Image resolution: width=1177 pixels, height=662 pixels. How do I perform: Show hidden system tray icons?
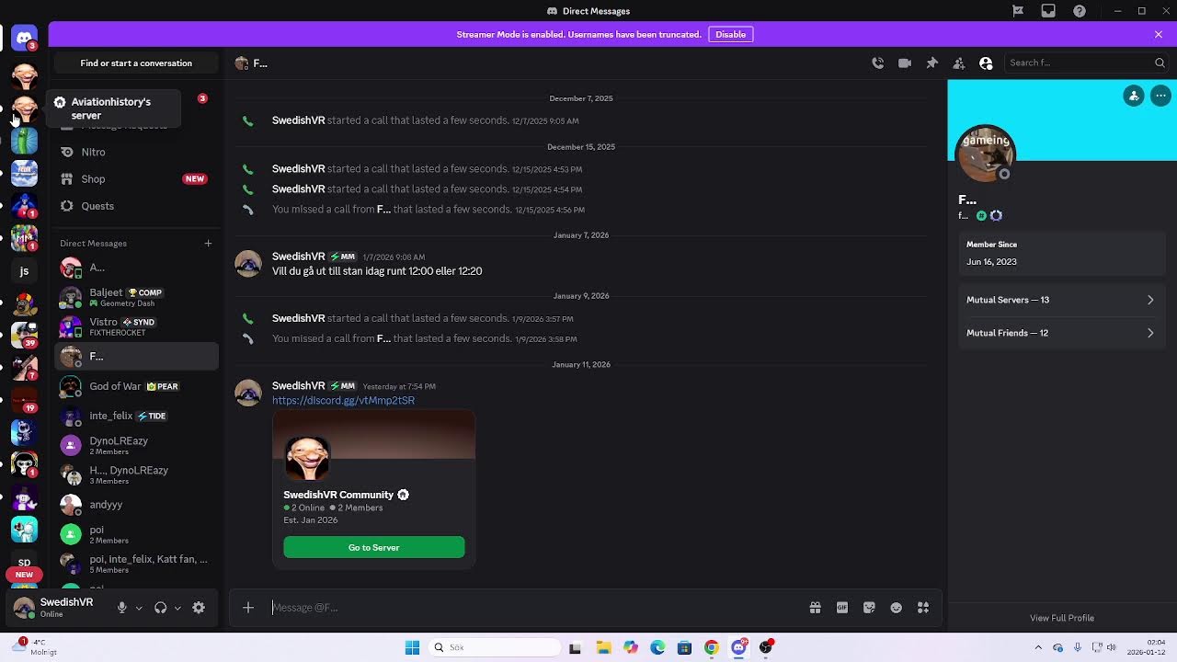1038,647
